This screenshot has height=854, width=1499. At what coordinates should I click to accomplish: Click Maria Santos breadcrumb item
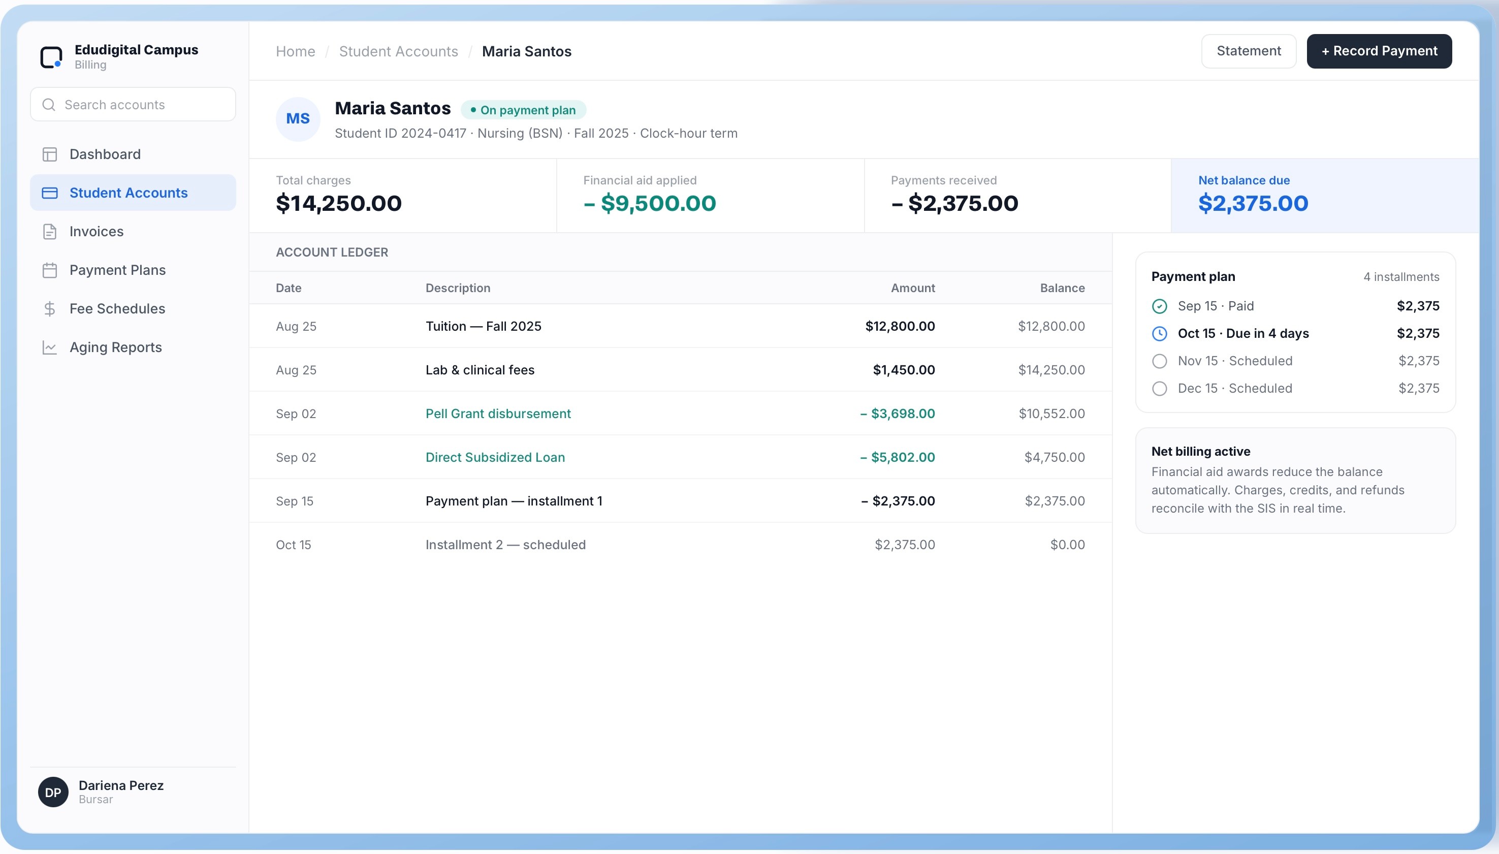527,52
